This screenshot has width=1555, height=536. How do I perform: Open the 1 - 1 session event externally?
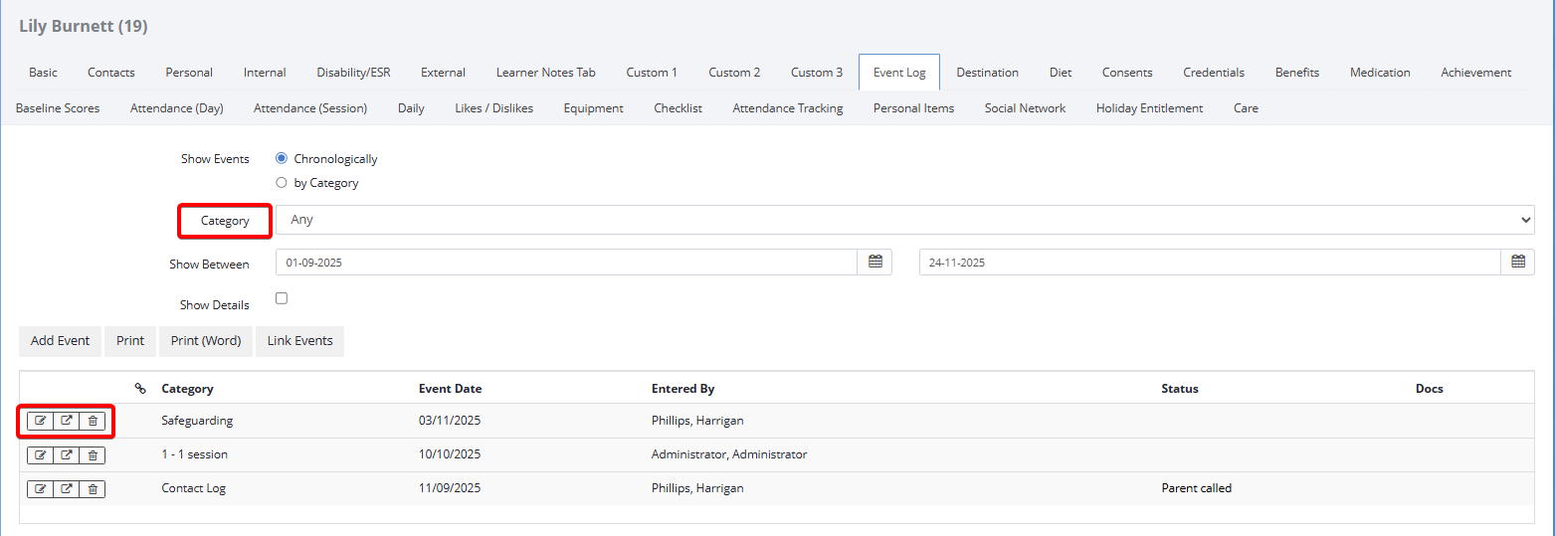click(x=67, y=454)
